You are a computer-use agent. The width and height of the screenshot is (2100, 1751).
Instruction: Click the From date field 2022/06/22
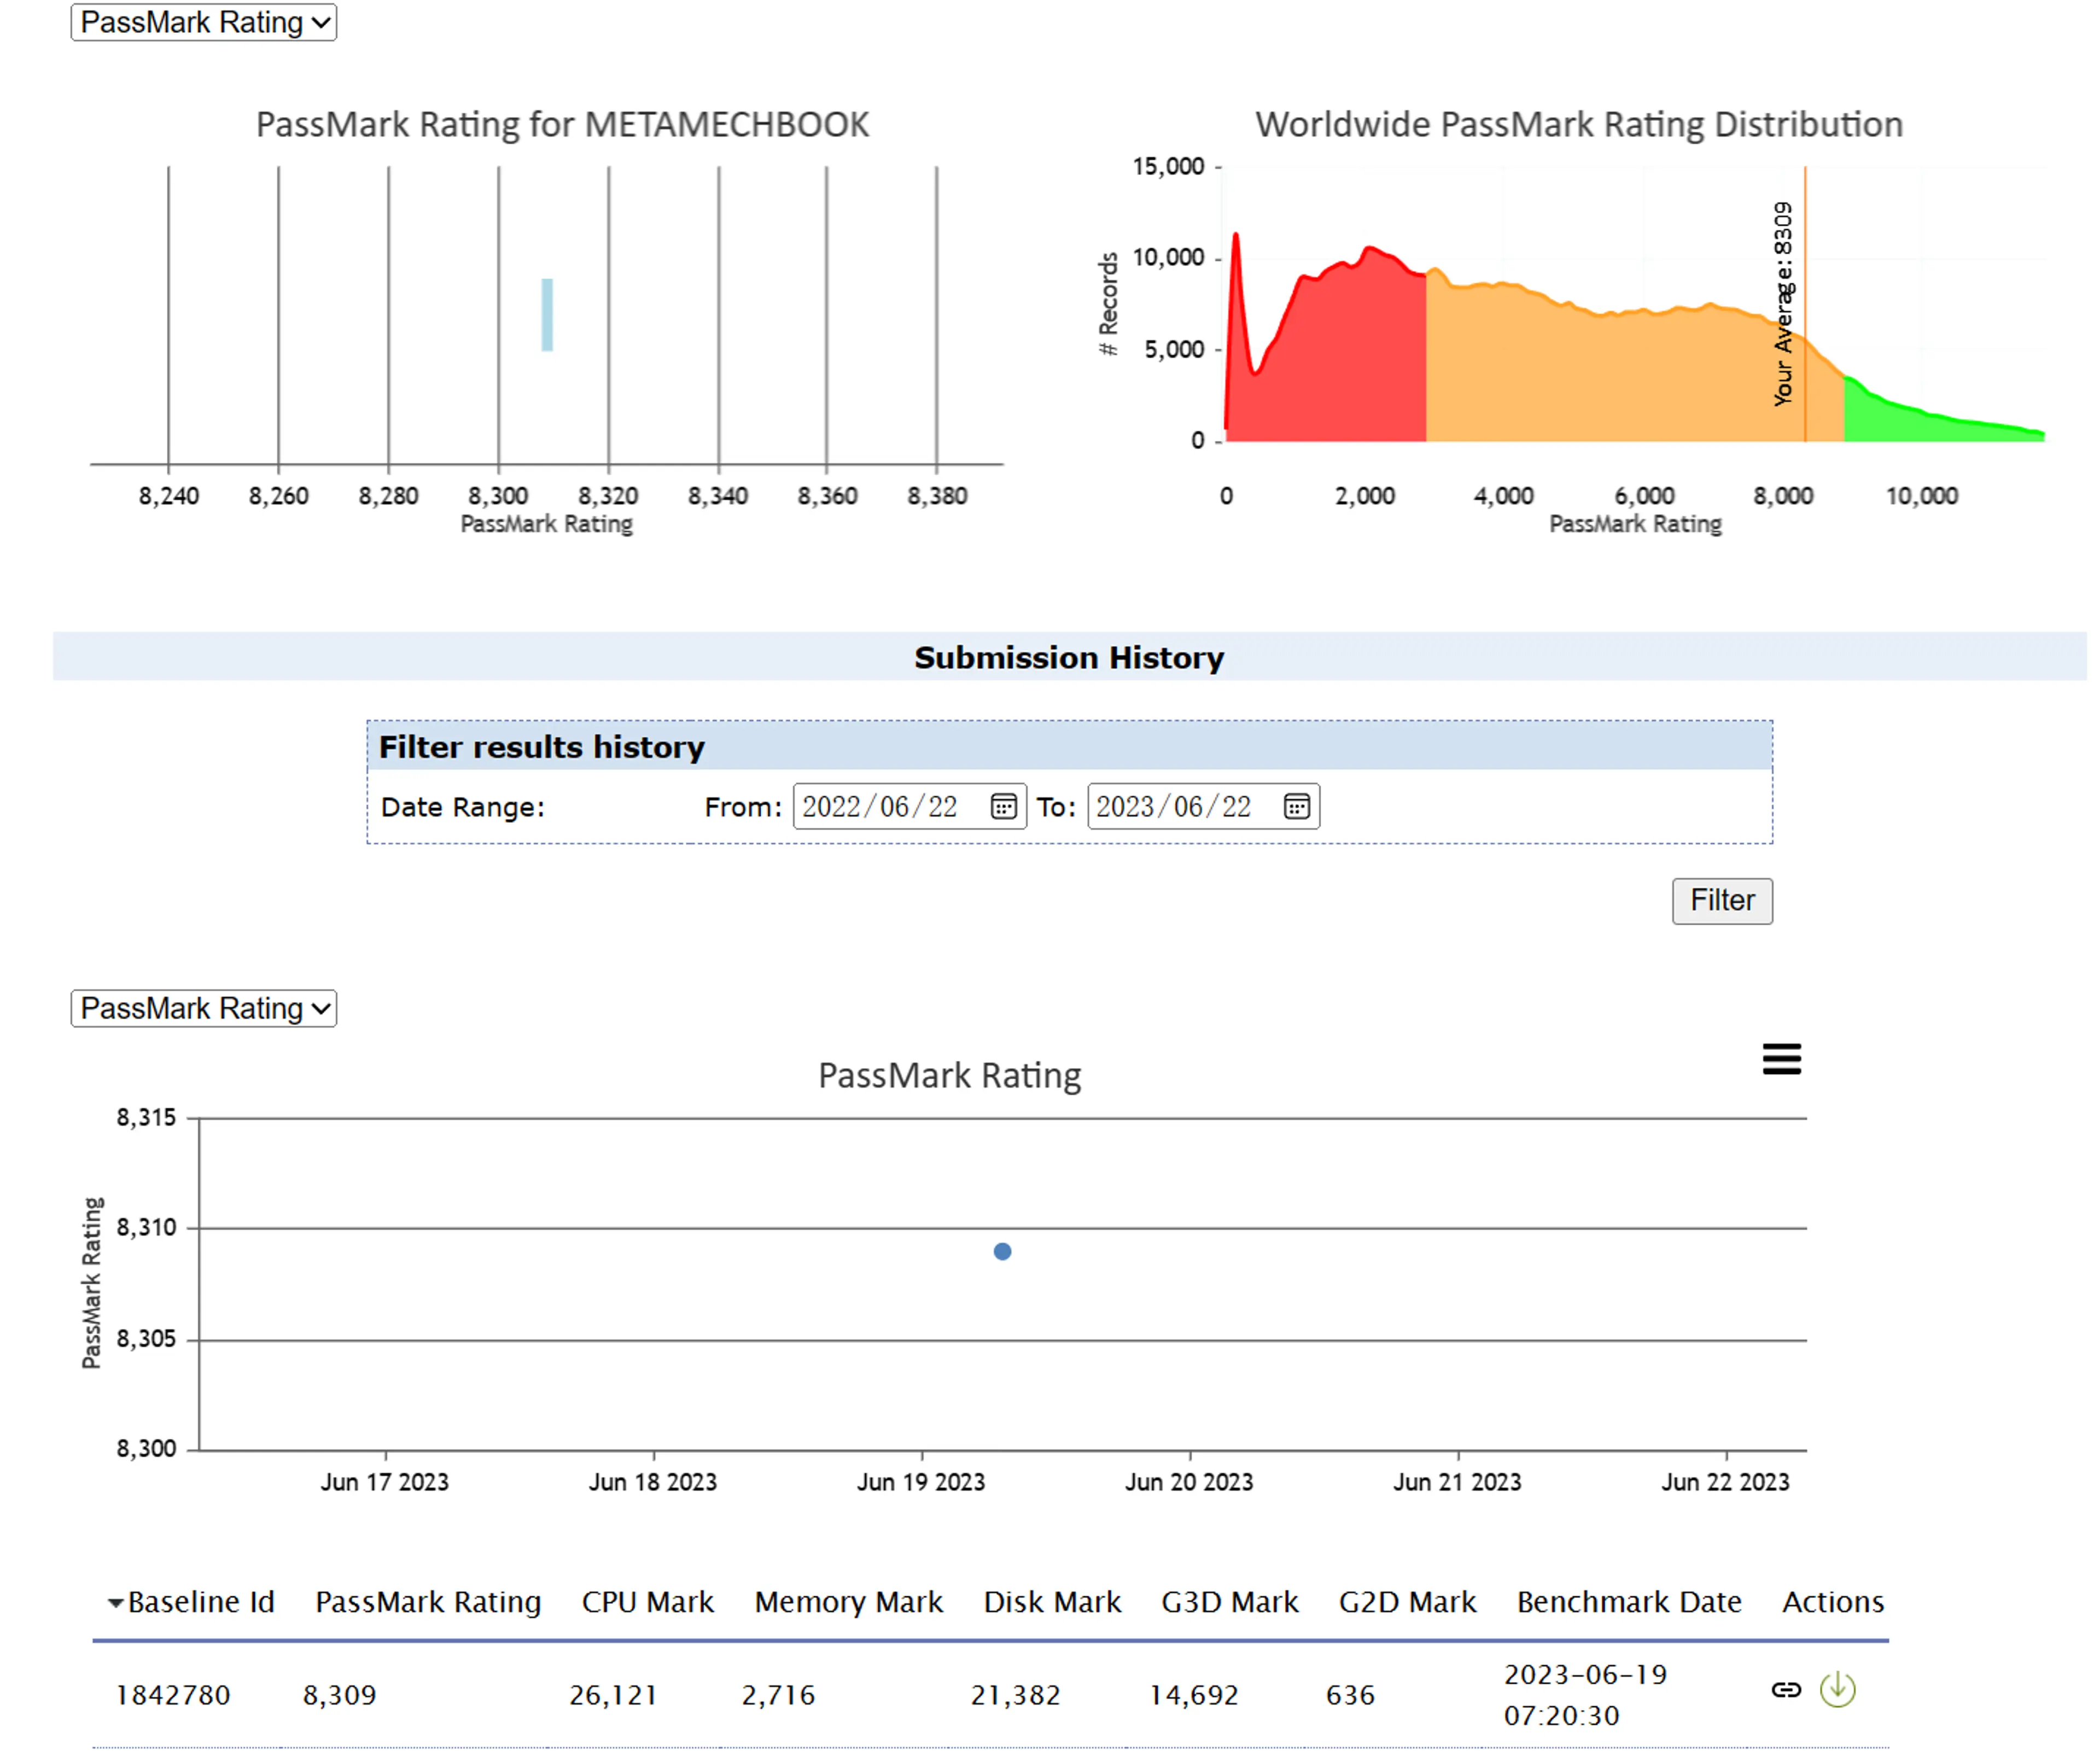click(909, 807)
